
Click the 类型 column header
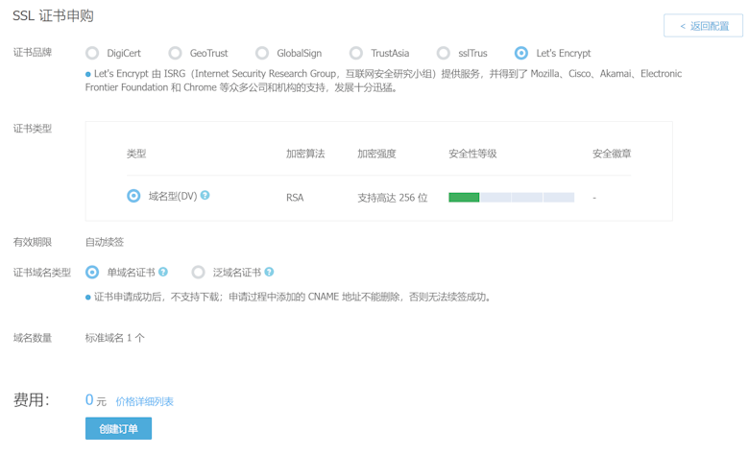pos(136,154)
